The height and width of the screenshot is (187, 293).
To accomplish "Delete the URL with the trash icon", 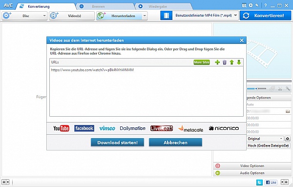I will tap(225, 62).
